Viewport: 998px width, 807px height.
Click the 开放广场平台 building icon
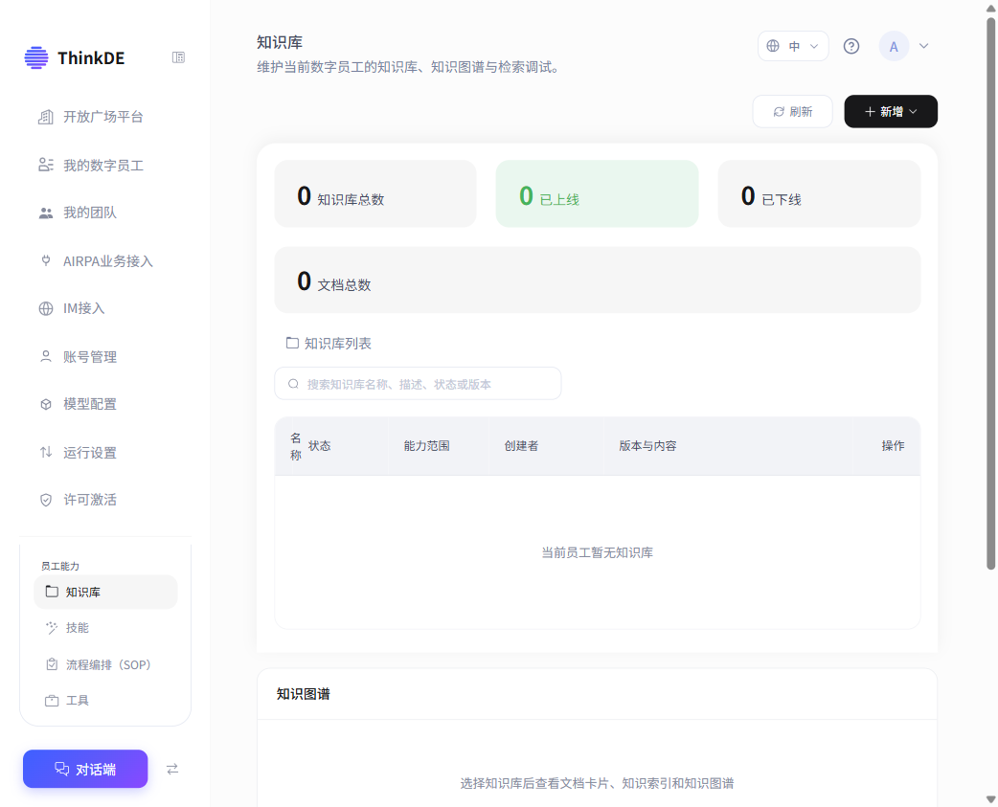click(x=46, y=117)
